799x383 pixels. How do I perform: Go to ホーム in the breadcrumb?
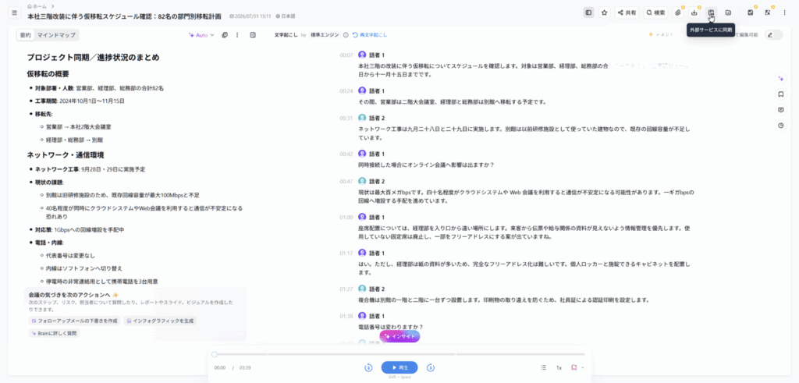[39, 6]
